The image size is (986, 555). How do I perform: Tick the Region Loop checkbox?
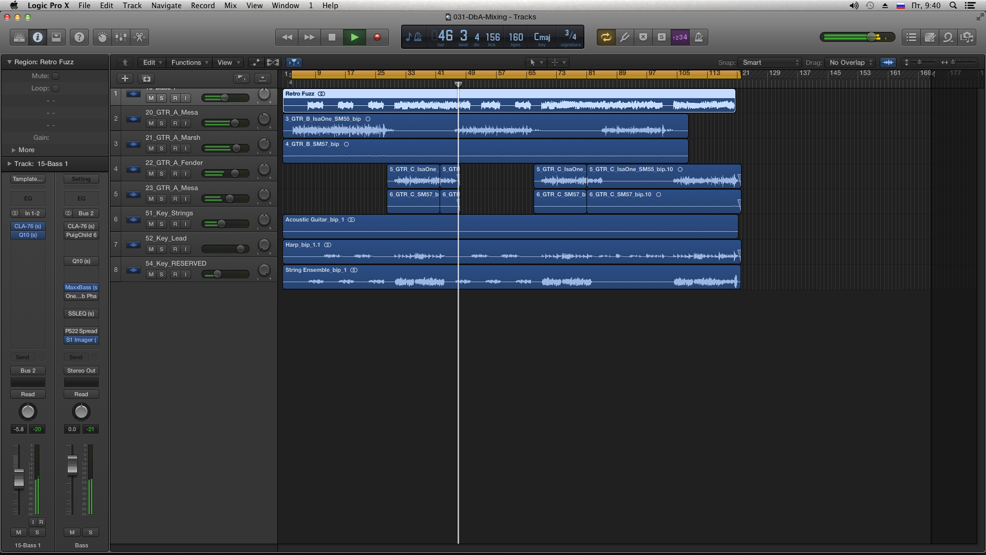tap(55, 88)
